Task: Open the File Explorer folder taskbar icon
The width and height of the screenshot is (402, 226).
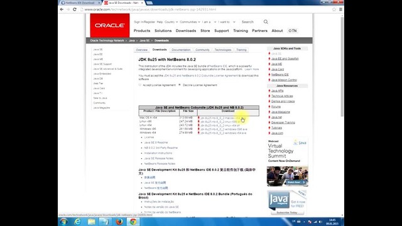Action: point(91,222)
